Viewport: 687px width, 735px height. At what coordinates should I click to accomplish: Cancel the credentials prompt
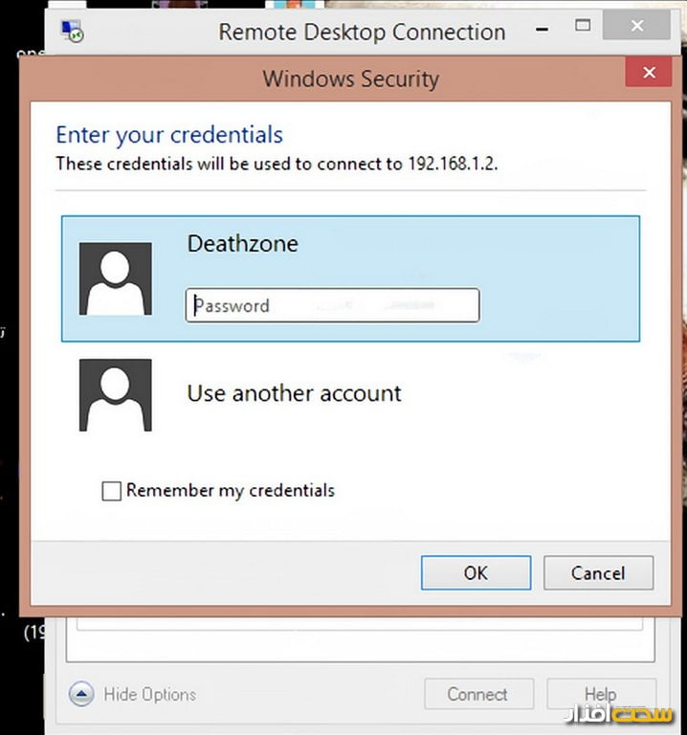tap(598, 573)
